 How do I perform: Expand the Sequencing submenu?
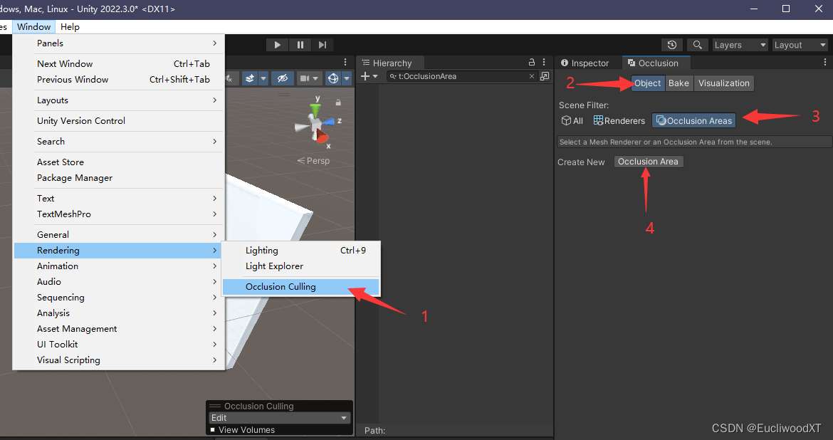[120, 298]
